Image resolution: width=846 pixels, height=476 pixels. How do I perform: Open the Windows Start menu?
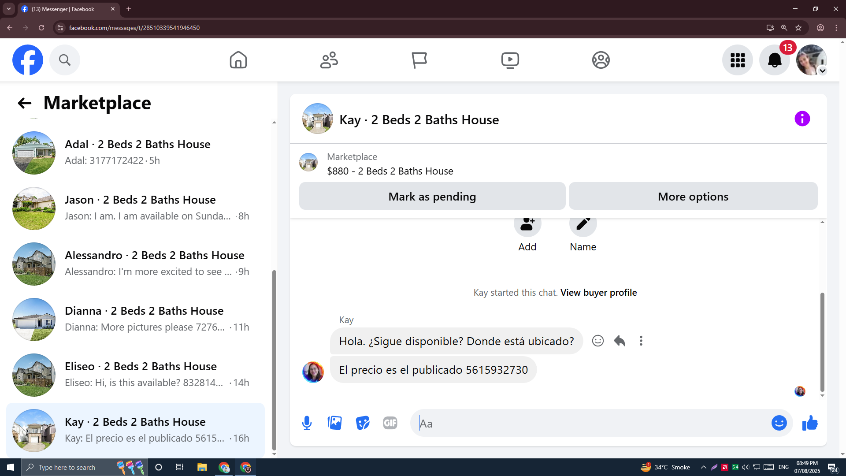pyautogui.click(x=11, y=467)
